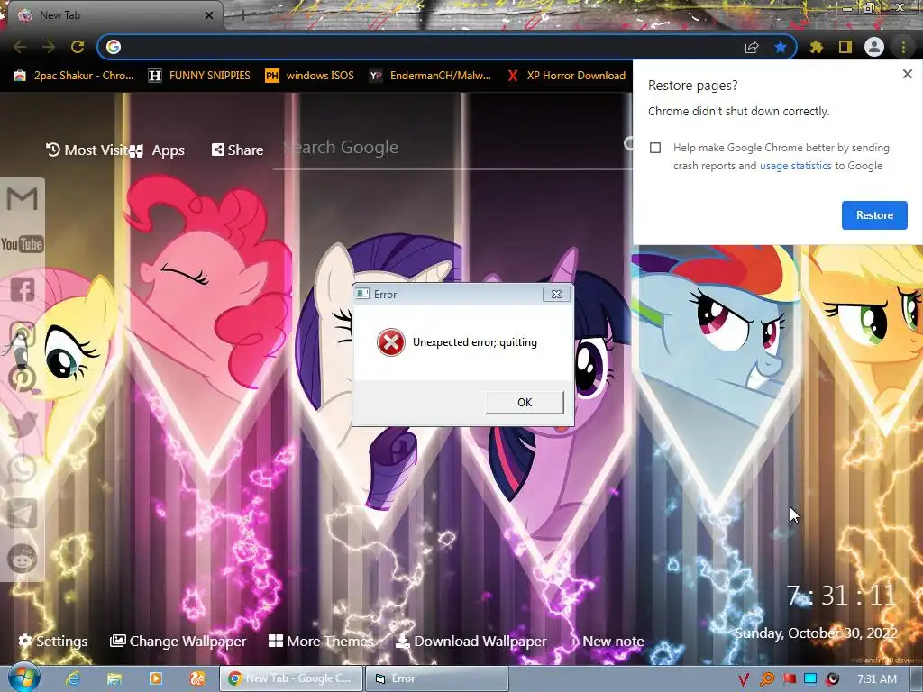923x692 pixels.
Task: Switch to New Tab - Google Chrome taskbar button
Action: click(x=290, y=678)
